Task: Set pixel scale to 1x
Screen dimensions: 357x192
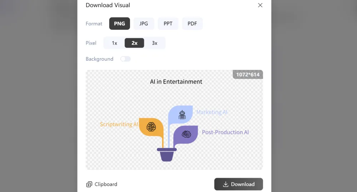Action: coord(114,43)
